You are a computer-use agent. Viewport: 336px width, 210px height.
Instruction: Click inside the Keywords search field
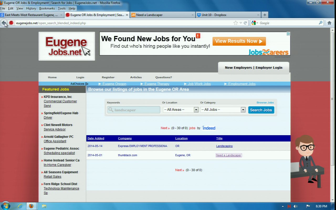pyautogui.click(x=134, y=110)
